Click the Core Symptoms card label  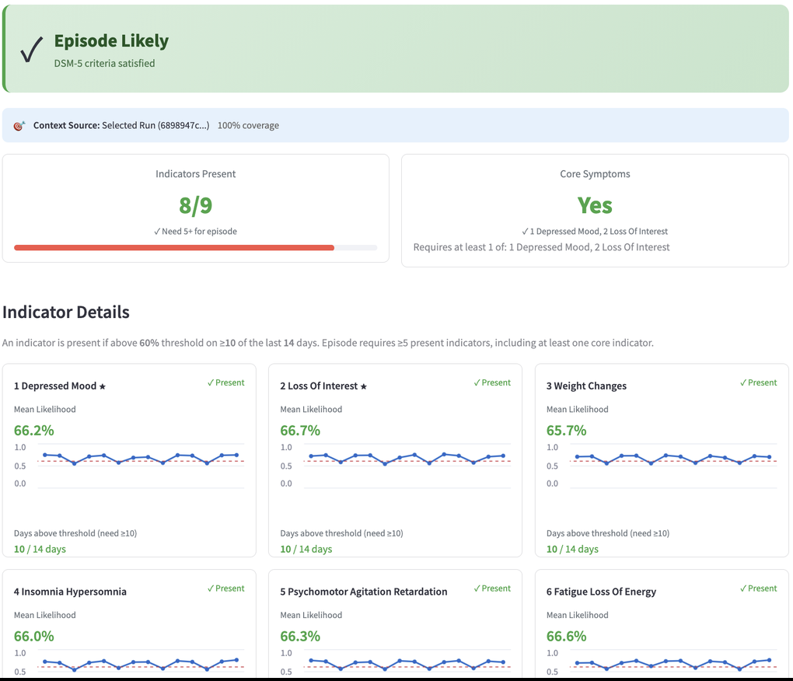click(x=595, y=174)
